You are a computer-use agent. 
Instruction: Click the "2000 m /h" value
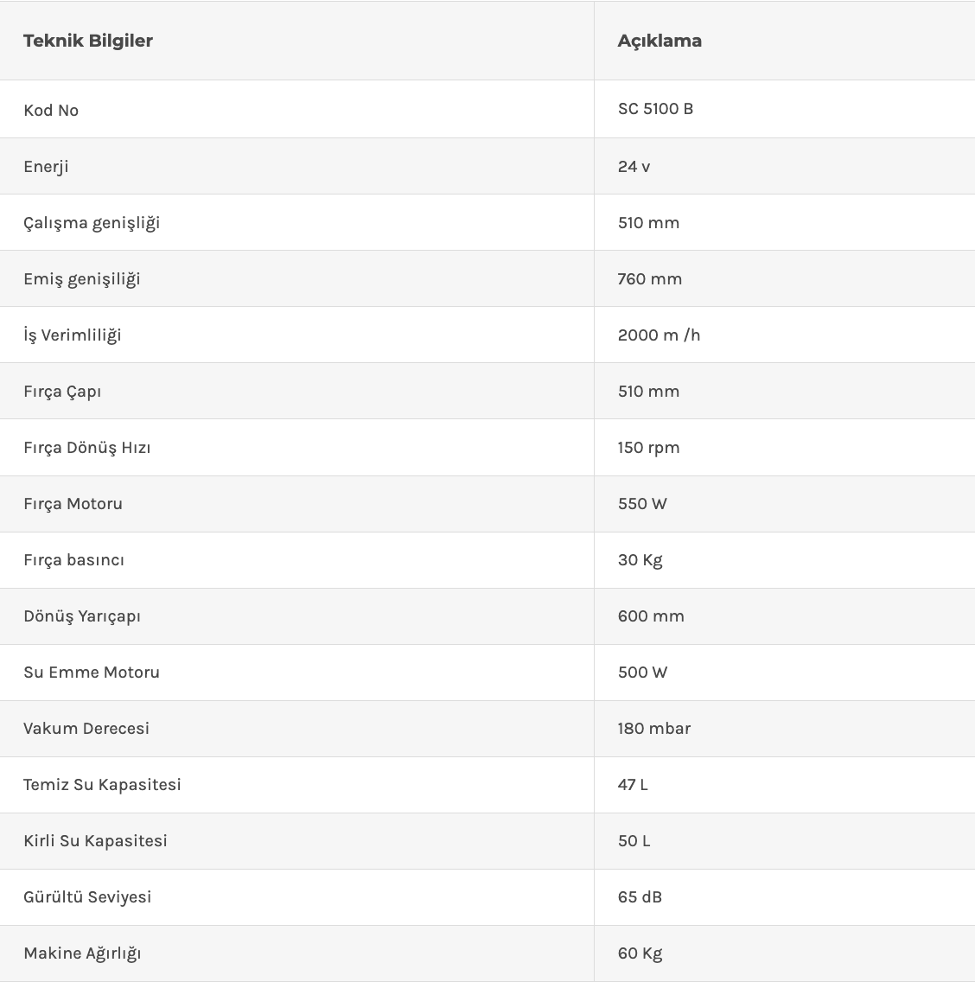click(x=659, y=335)
